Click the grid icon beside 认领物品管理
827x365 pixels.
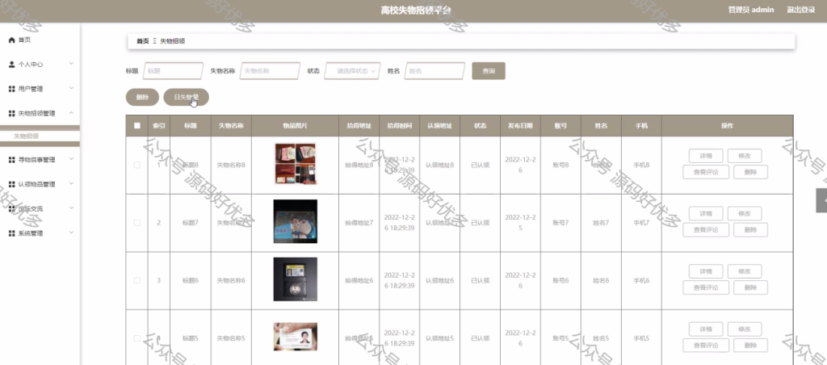[11, 184]
